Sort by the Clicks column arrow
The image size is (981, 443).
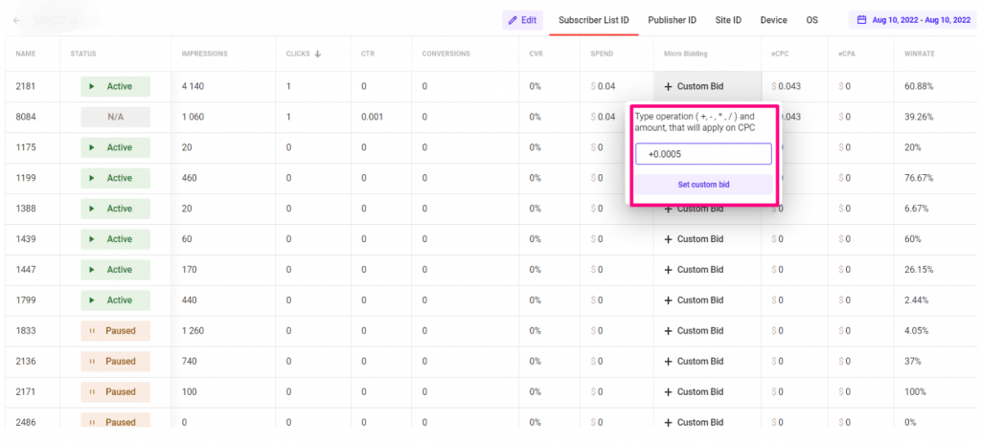[x=317, y=54]
